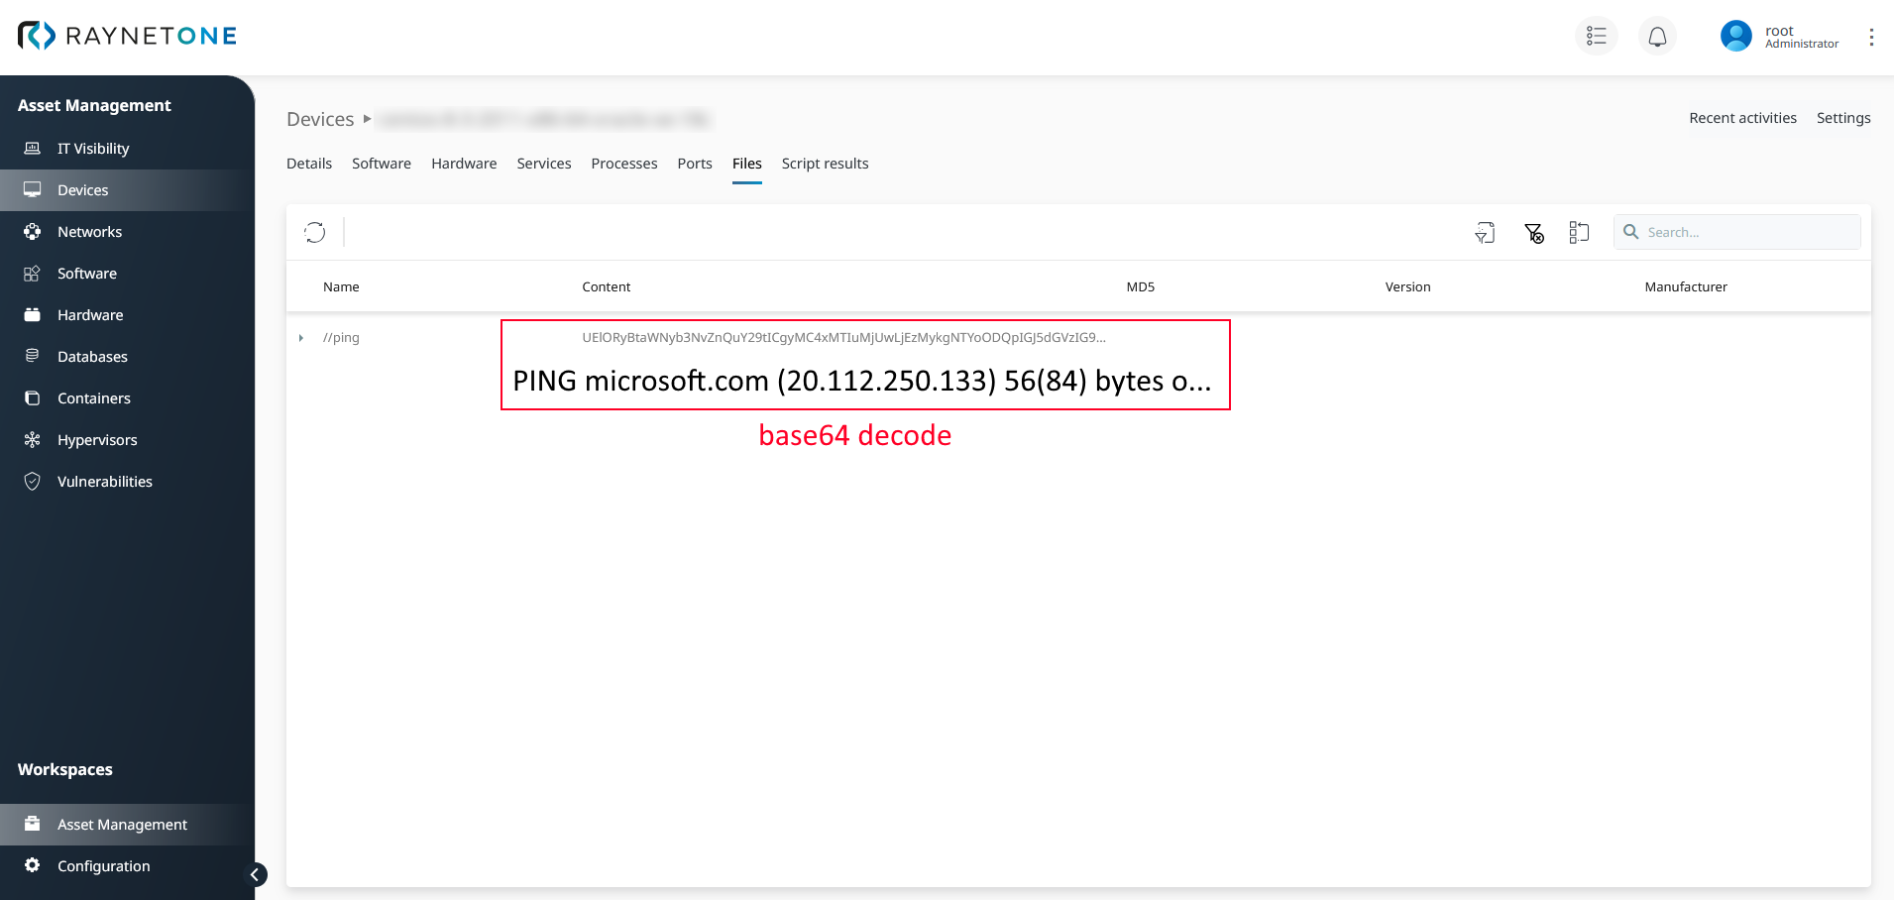Click the root user avatar

pyautogui.click(x=1735, y=37)
